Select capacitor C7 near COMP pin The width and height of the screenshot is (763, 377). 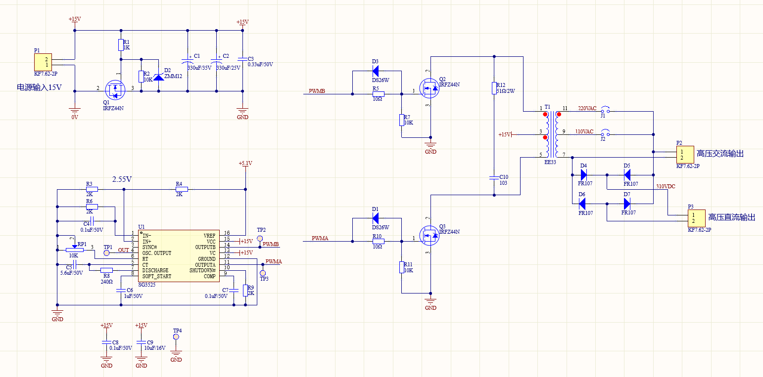pyautogui.click(x=234, y=291)
